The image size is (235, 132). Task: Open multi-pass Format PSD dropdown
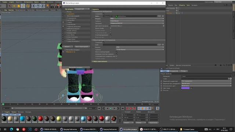[140, 47]
